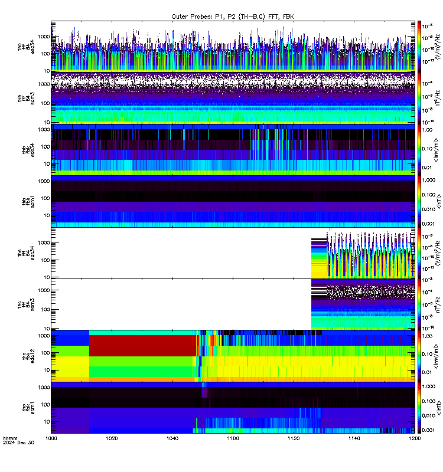This screenshot has height=472, width=443.
Task: Click the color bar of thb fff scm3 panel
Action: [419, 98]
